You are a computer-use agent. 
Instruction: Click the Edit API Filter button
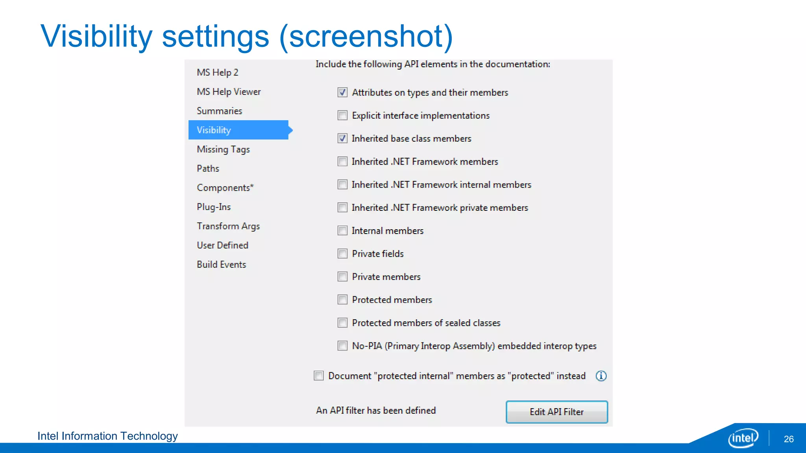[x=556, y=412]
